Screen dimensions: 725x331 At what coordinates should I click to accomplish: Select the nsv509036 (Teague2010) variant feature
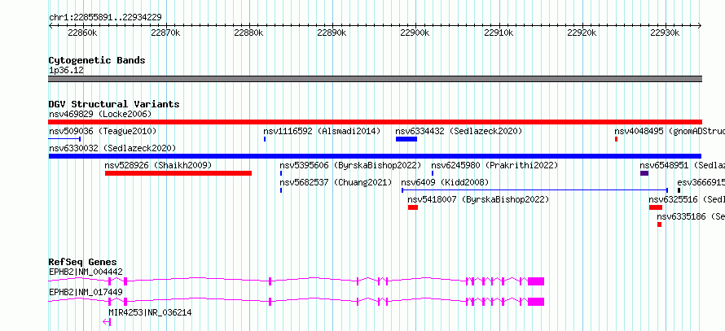point(64,139)
